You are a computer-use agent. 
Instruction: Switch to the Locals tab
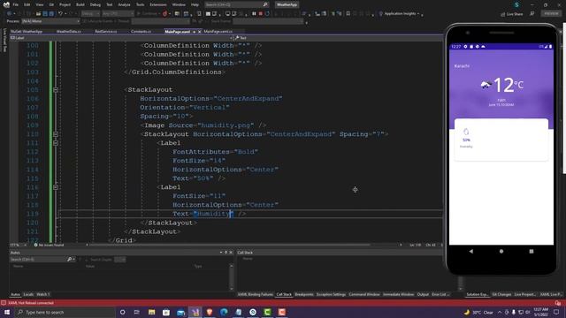(x=28, y=294)
